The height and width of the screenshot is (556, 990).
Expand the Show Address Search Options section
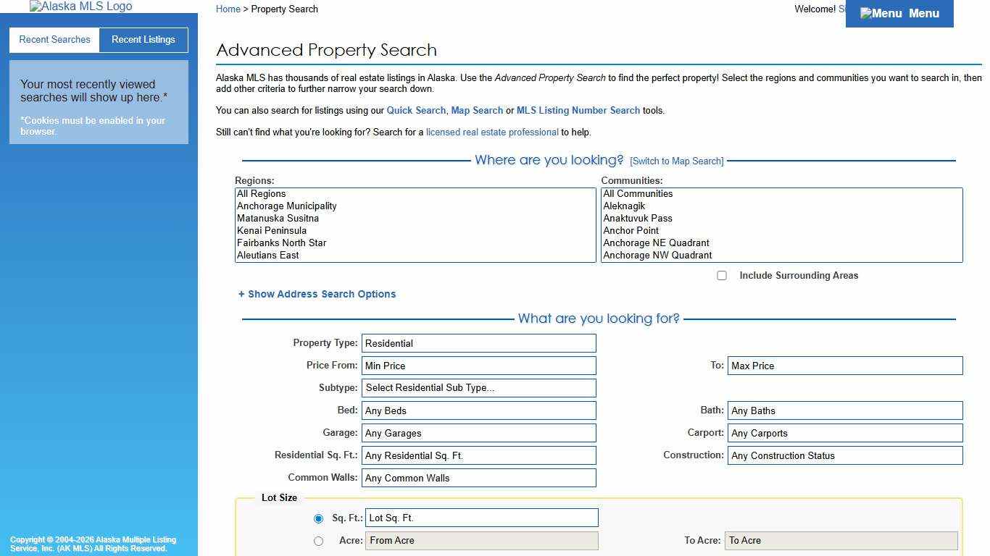click(x=317, y=294)
